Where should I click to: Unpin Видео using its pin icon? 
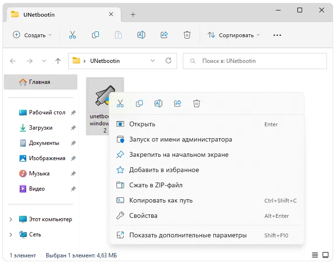pyautogui.click(x=73, y=189)
